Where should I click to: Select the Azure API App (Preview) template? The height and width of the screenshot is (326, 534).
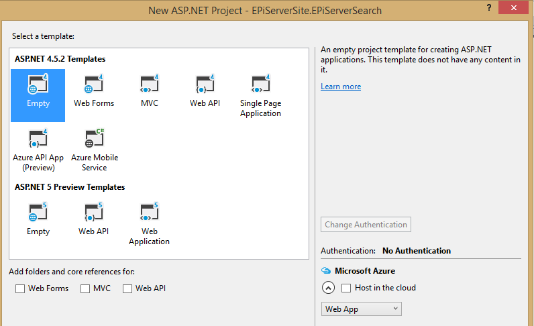(x=38, y=150)
